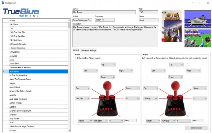
Task: Click the Player 2 joystick image
Action: [175, 99]
